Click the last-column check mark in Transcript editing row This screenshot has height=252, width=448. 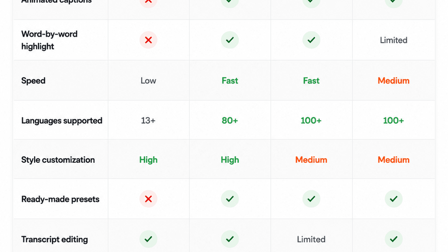pos(393,239)
